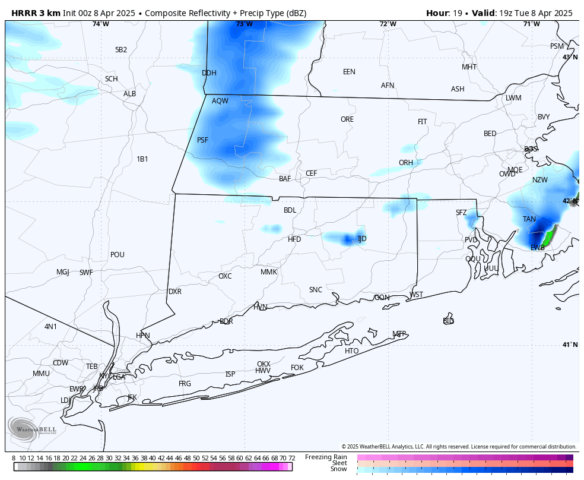The image size is (584, 480).
Task: Click the ALB station label
Action: [x=129, y=94]
